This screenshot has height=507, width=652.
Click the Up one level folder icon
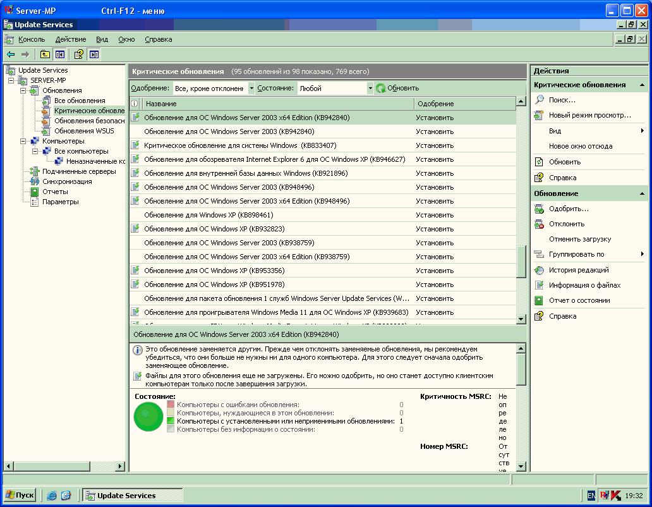click(45, 54)
